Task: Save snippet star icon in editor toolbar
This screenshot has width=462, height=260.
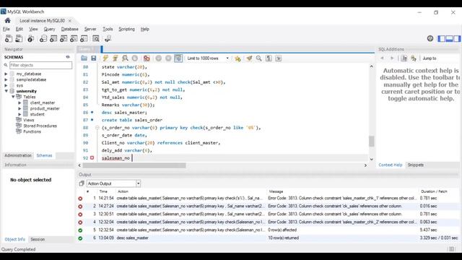Action: [x=237, y=58]
